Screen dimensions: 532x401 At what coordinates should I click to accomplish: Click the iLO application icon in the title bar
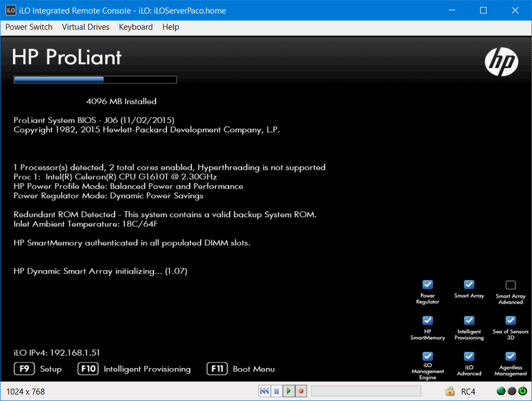coord(10,10)
